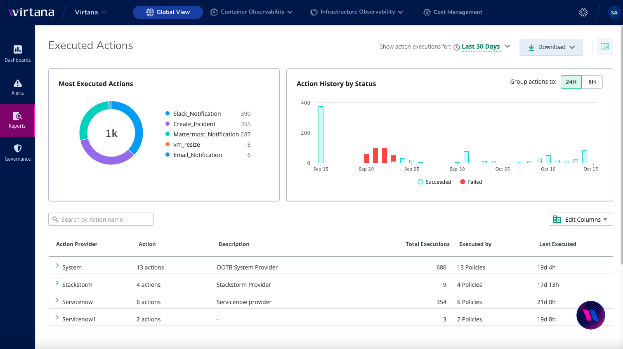Viewport: 623px width, 349px height.
Task: Toggle the Succeeded legend series
Action: coord(434,182)
